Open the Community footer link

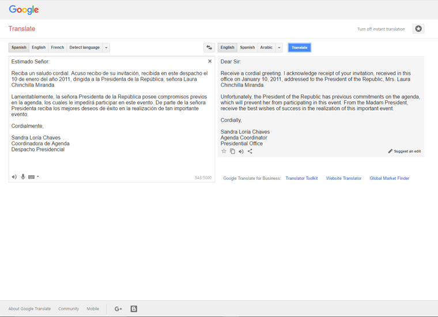(69, 308)
